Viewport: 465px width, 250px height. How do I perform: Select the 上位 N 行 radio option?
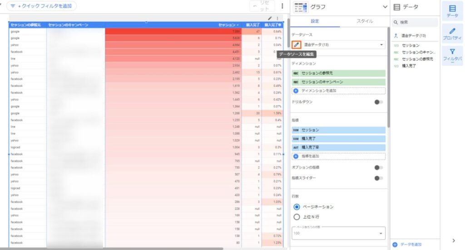tap(297, 217)
